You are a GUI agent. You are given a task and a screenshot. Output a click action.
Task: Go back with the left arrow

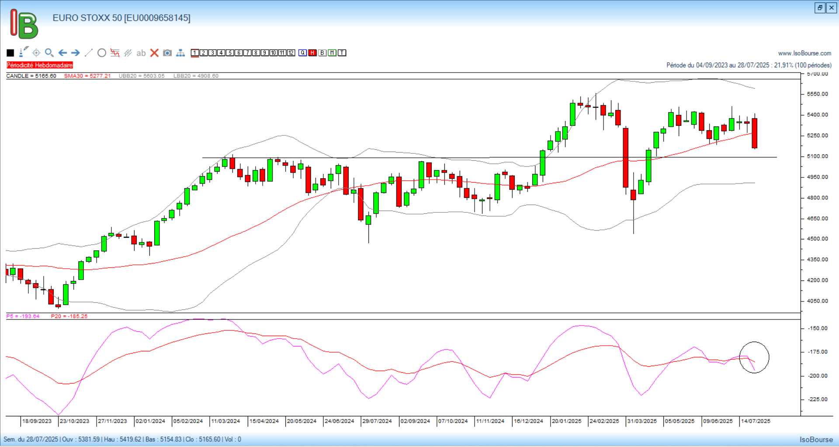(62, 53)
